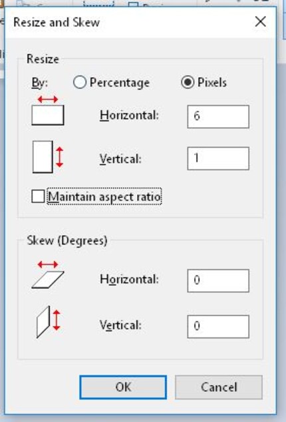Focus the Resize Horizontal input field

(x=218, y=116)
